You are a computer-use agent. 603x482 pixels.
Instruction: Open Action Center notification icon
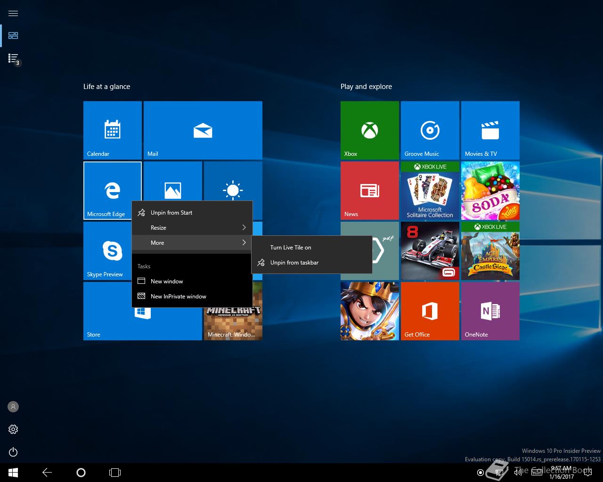tap(588, 473)
